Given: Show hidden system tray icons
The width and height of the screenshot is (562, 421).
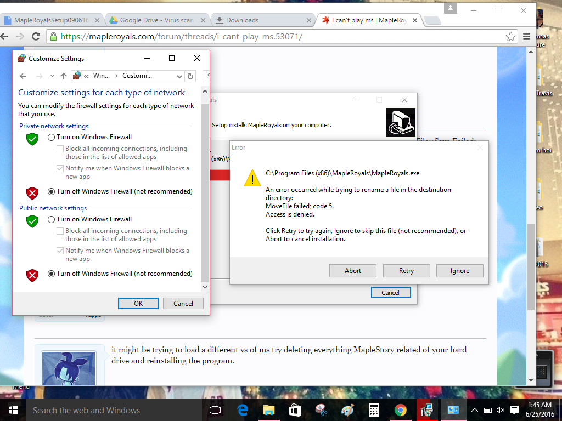Looking at the screenshot, I should [x=474, y=410].
